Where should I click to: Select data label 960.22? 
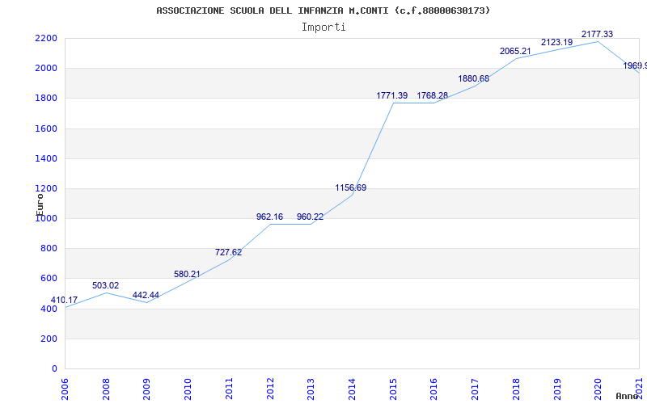tap(310, 217)
